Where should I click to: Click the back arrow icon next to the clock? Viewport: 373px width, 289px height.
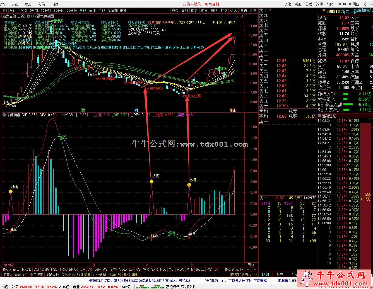coord(365,4)
